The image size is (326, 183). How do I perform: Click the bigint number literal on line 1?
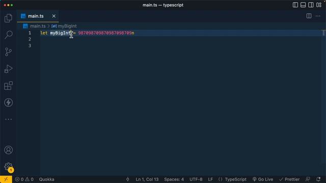click(x=106, y=33)
